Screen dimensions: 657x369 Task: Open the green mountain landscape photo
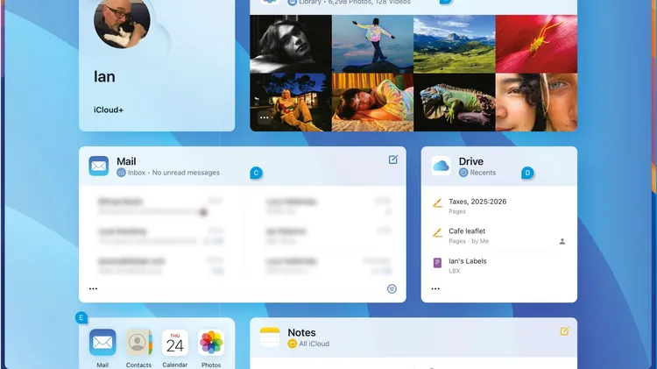tap(455, 44)
